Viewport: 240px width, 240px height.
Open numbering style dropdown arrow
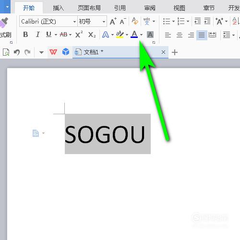point(188,21)
